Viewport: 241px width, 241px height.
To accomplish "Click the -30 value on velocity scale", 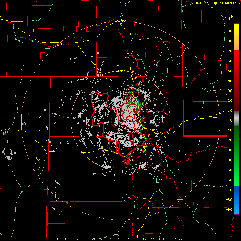I will click(229, 150).
